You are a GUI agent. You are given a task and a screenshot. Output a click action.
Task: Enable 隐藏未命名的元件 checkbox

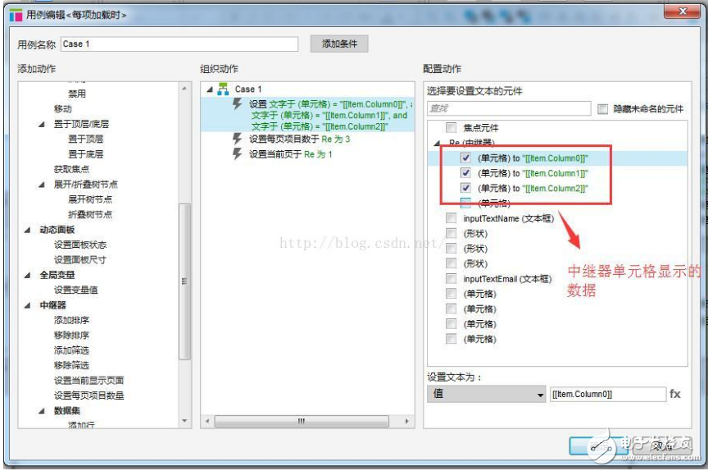click(x=603, y=108)
